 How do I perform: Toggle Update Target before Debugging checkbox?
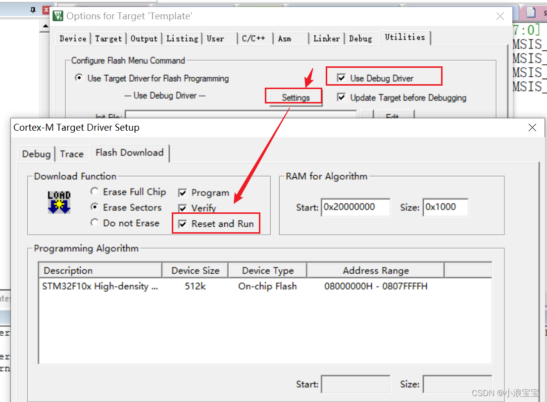pos(341,98)
